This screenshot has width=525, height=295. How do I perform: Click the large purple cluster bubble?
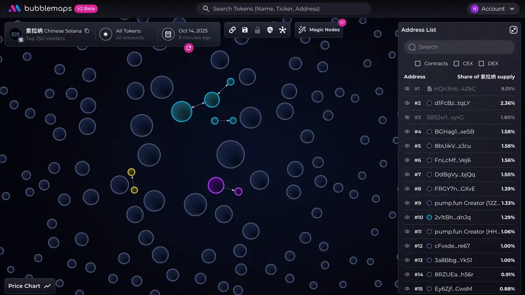point(216,185)
